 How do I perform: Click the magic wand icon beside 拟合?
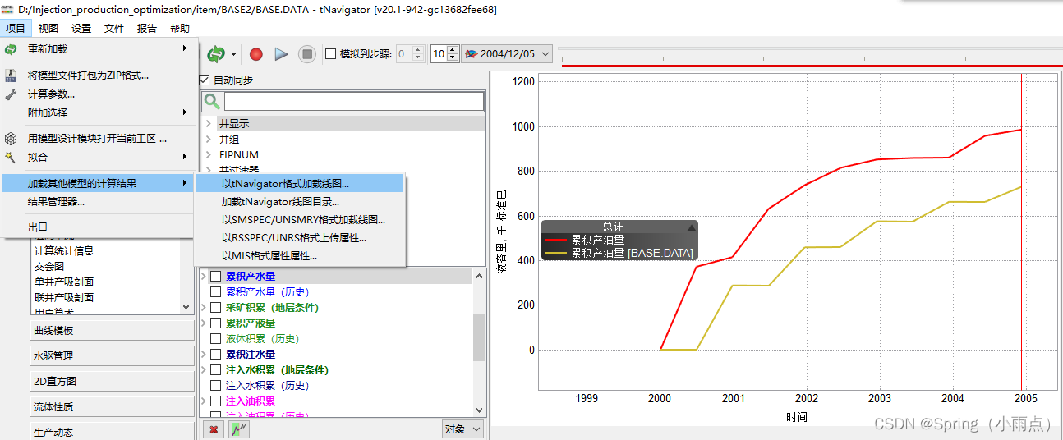click(x=11, y=157)
